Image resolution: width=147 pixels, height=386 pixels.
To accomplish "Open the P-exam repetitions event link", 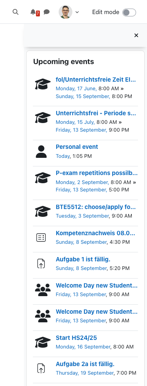I will pos(97,173).
